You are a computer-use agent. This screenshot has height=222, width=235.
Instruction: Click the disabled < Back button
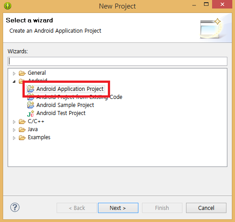coord(77,208)
